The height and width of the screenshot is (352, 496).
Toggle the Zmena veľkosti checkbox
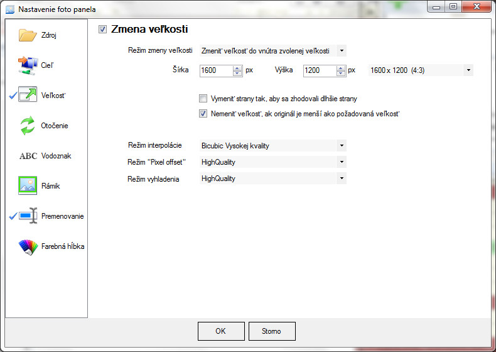coord(102,30)
